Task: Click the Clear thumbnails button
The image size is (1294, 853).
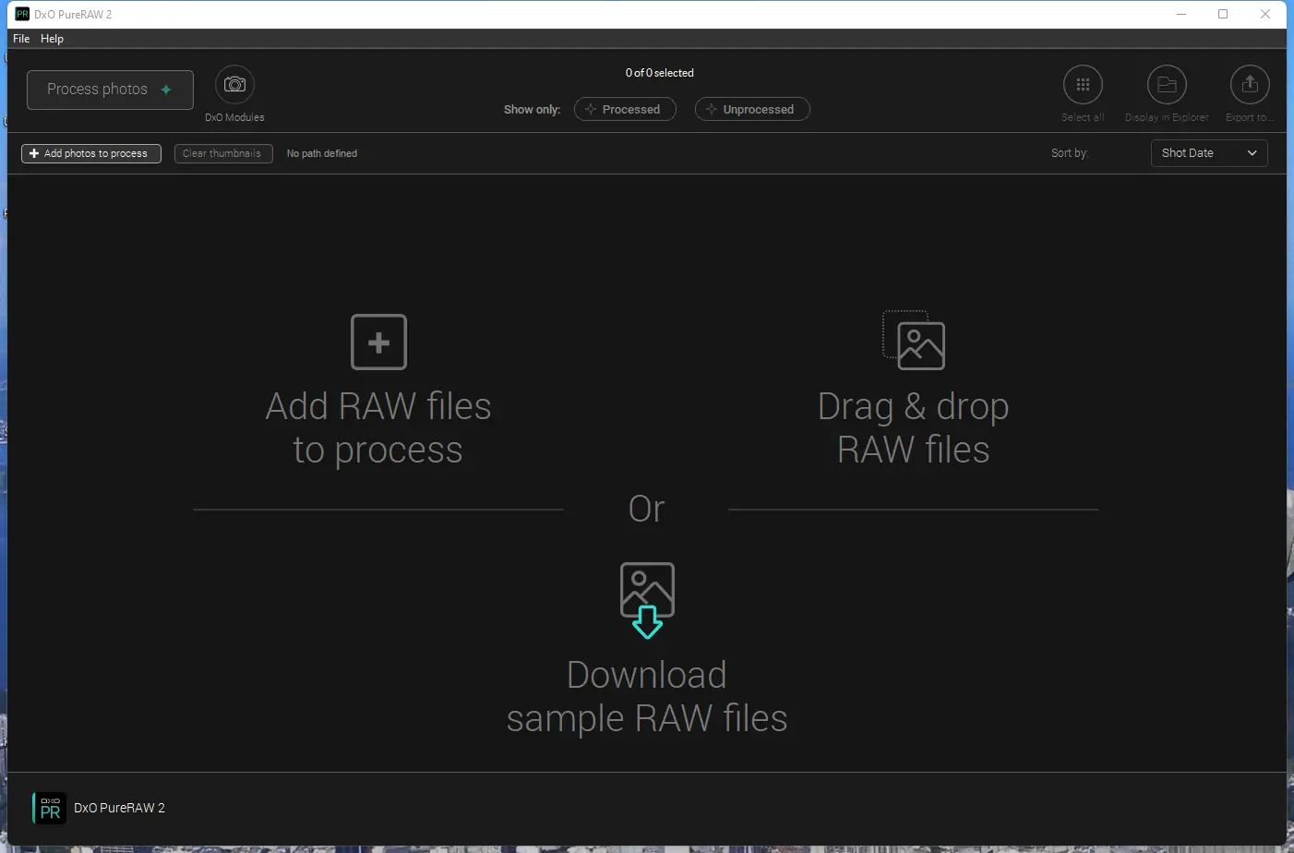Action: click(x=223, y=153)
